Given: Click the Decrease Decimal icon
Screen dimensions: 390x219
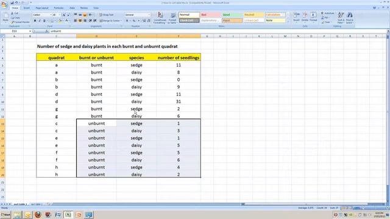Looking at the screenshot, I should tap(149, 21).
